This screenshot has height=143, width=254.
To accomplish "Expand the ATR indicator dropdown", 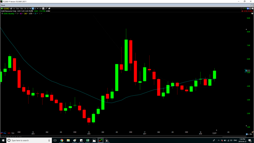I will (x=33, y=14).
